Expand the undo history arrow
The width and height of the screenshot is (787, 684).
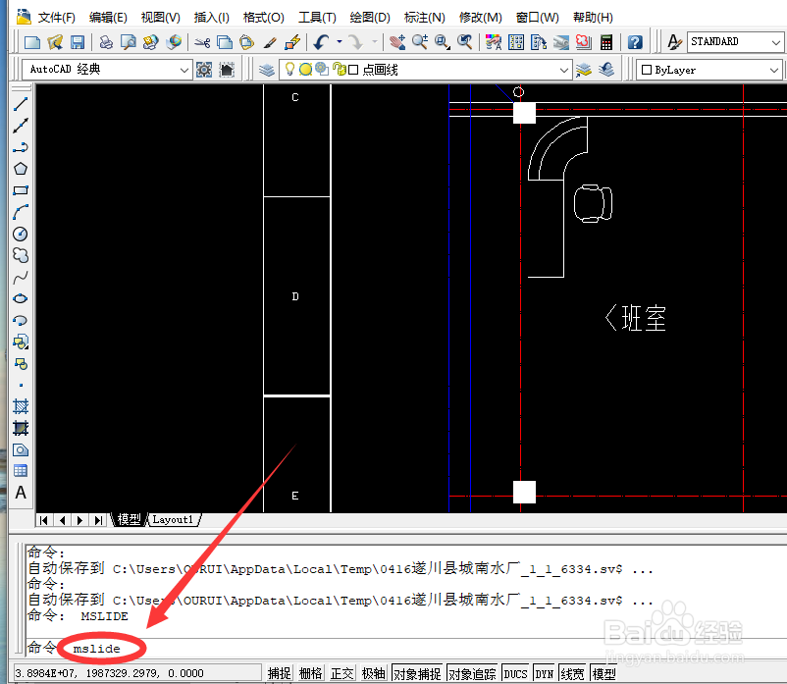340,42
